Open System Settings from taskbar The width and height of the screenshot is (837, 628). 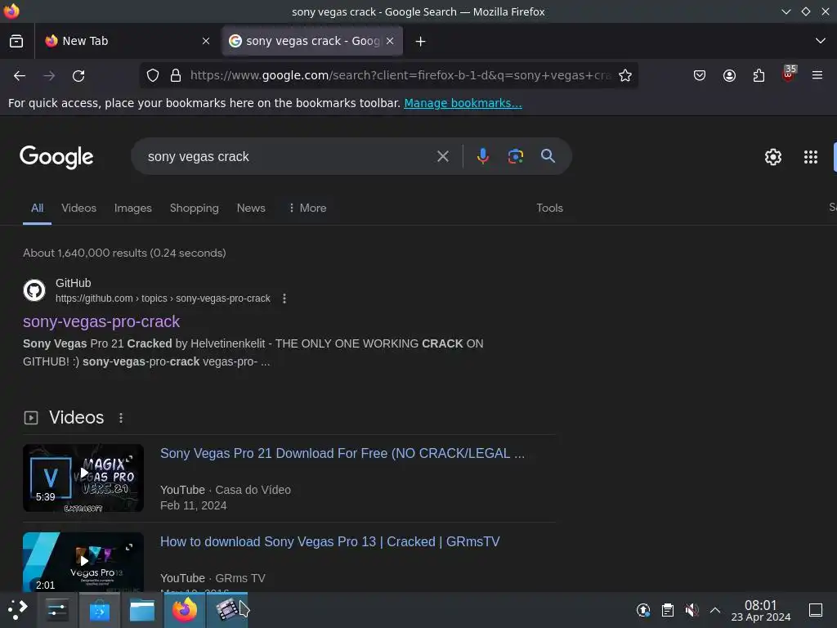[56, 610]
